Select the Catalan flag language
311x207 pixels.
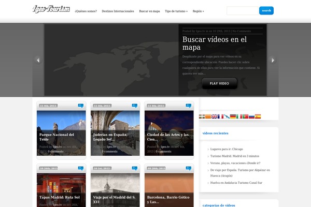208,116
